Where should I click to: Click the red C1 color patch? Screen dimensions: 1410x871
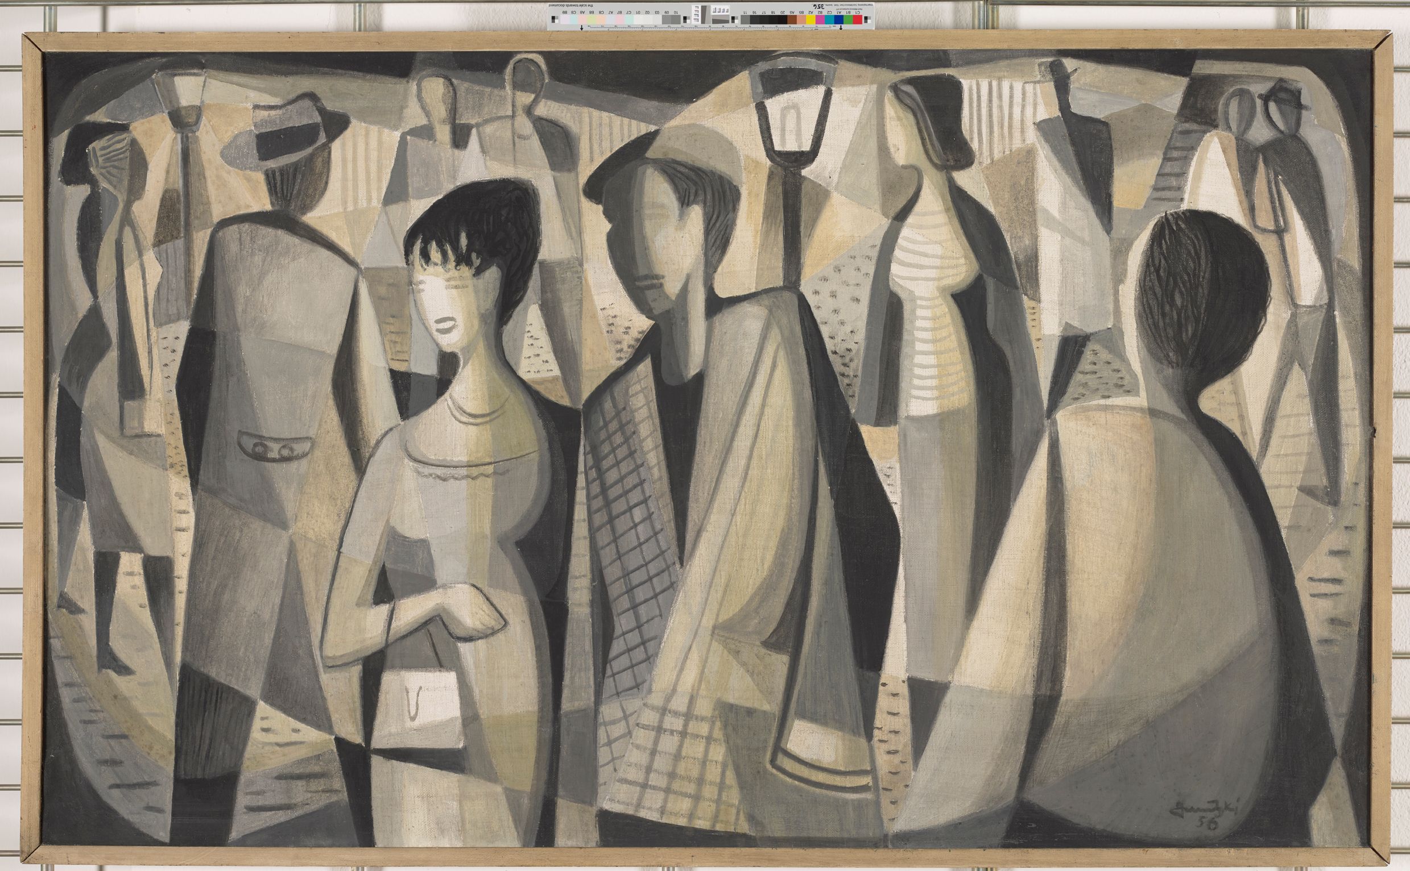pos(858,19)
